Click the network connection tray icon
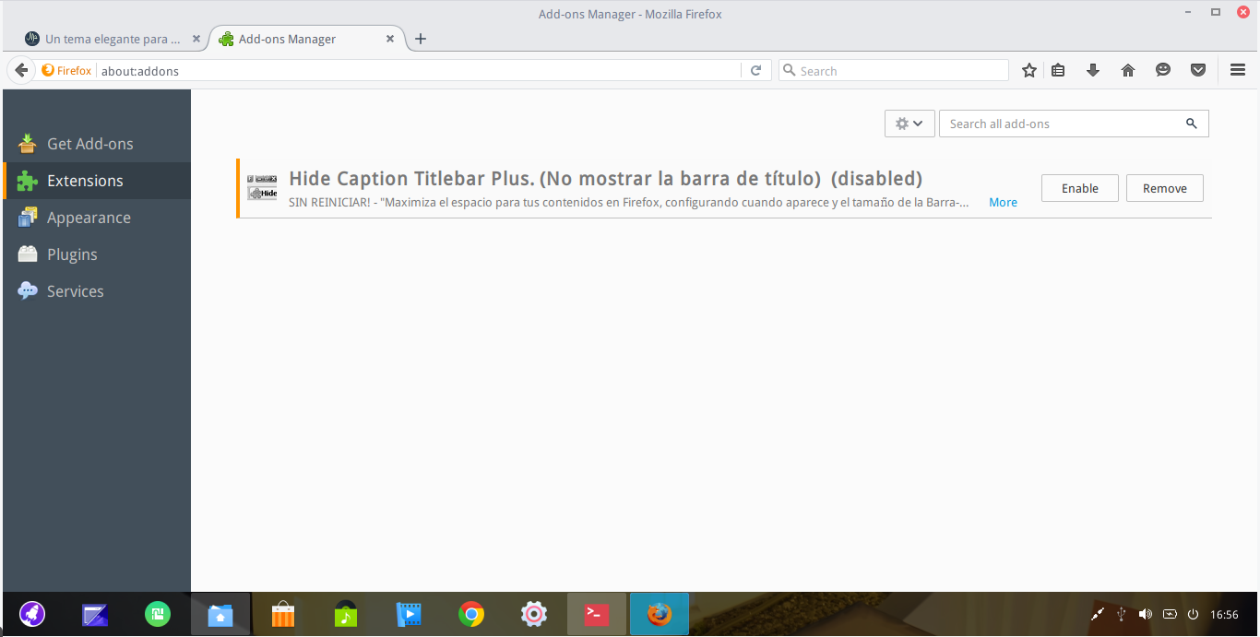The height and width of the screenshot is (637, 1260). (1097, 614)
